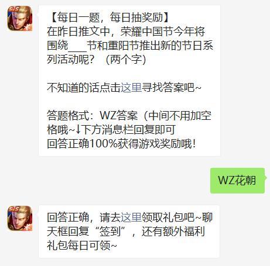Click the 礼包每日可领~ closing line

(82, 246)
